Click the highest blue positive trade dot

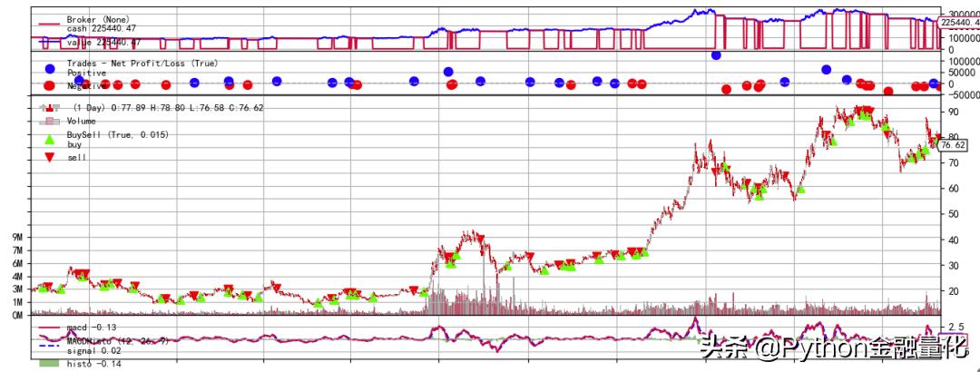tap(716, 54)
